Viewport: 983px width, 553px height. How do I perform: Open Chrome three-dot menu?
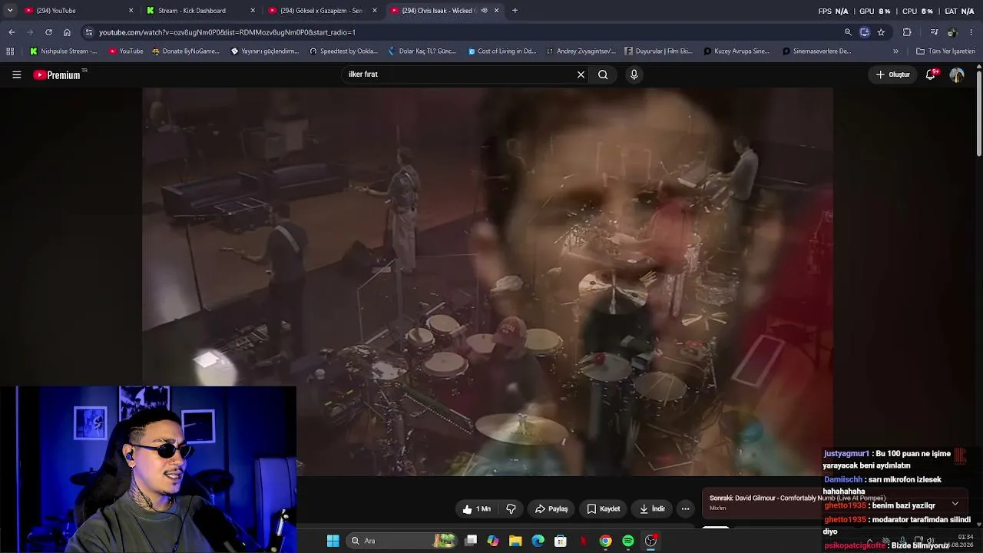971,32
